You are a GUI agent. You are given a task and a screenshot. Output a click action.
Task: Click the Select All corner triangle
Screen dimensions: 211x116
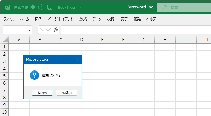click(x=5, y=40)
